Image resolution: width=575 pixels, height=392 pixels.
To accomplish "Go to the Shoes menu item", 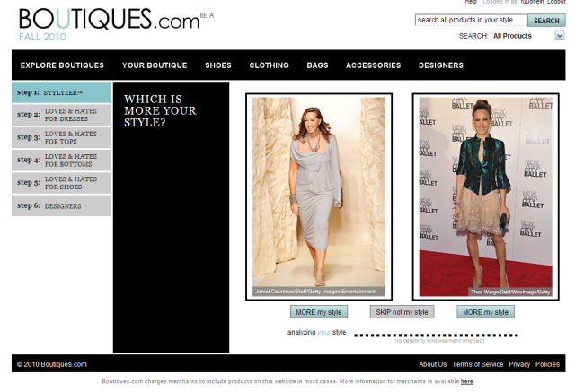I will pyautogui.click(x=218, y=65).
